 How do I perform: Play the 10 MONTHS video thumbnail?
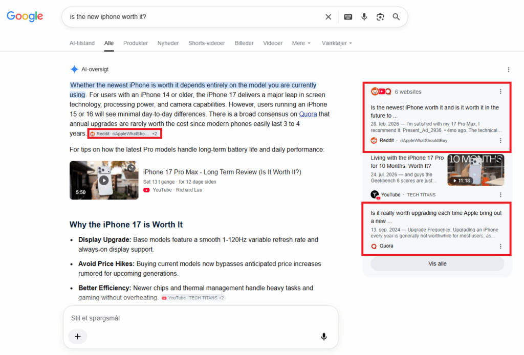tap(475, 170)
